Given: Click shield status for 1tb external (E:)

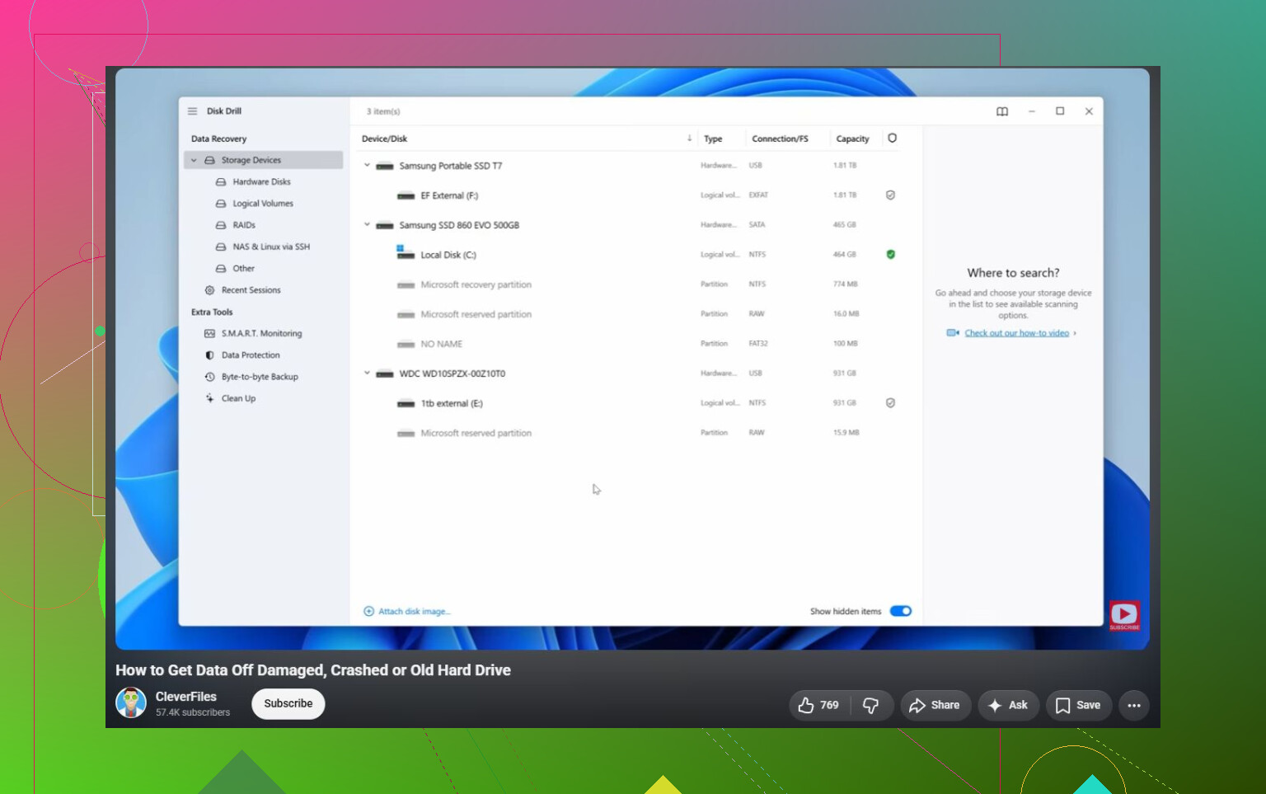Looking at the screenshot, I should coord(890,403).
